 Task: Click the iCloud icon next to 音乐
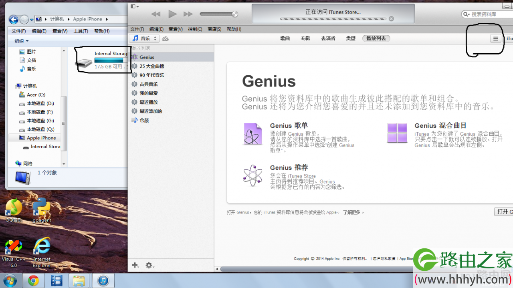[166, 38]
